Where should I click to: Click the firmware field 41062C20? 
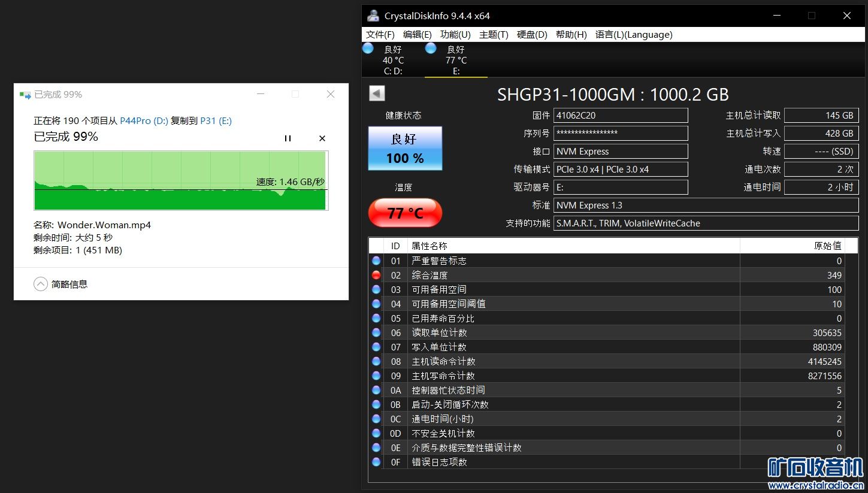621,116
